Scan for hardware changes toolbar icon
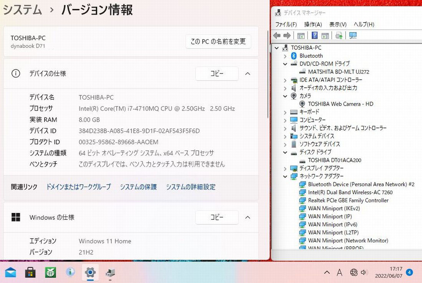 [x=339, y=36]
